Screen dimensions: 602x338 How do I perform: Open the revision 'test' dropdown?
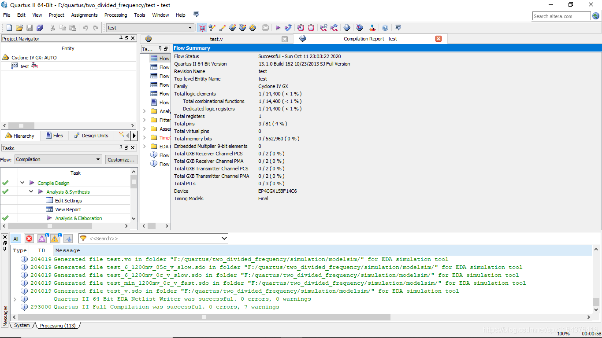pos(190,28)
